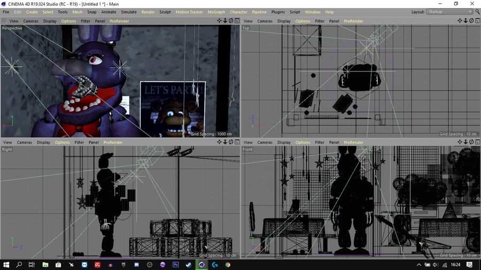
Task: Open Options menu in the Top viewport
Action: (x=303, y=21)
